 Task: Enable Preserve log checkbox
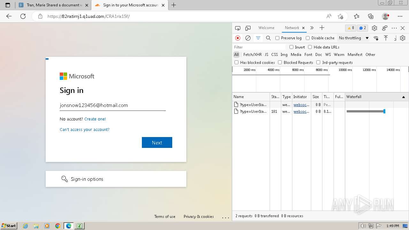coord(277,38)
